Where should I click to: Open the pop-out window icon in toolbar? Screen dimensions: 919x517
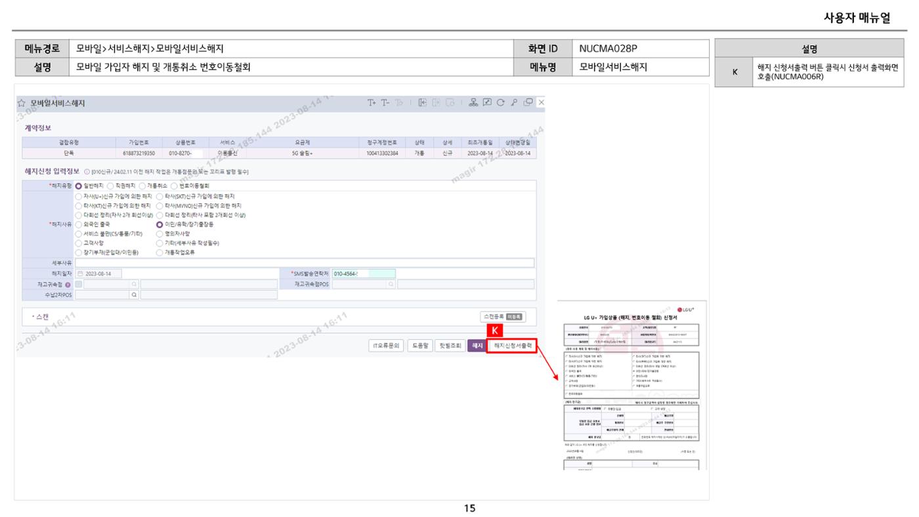click(x=527, y=103)
